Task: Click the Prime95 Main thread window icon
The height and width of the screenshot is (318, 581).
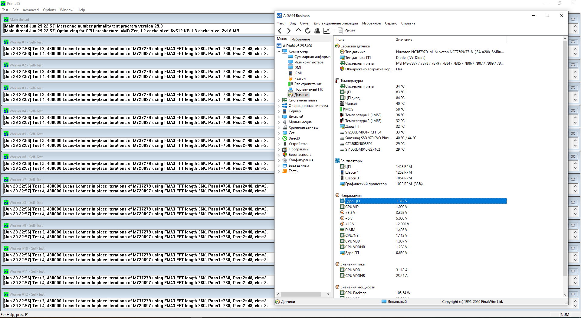Action: click(6, 19)
